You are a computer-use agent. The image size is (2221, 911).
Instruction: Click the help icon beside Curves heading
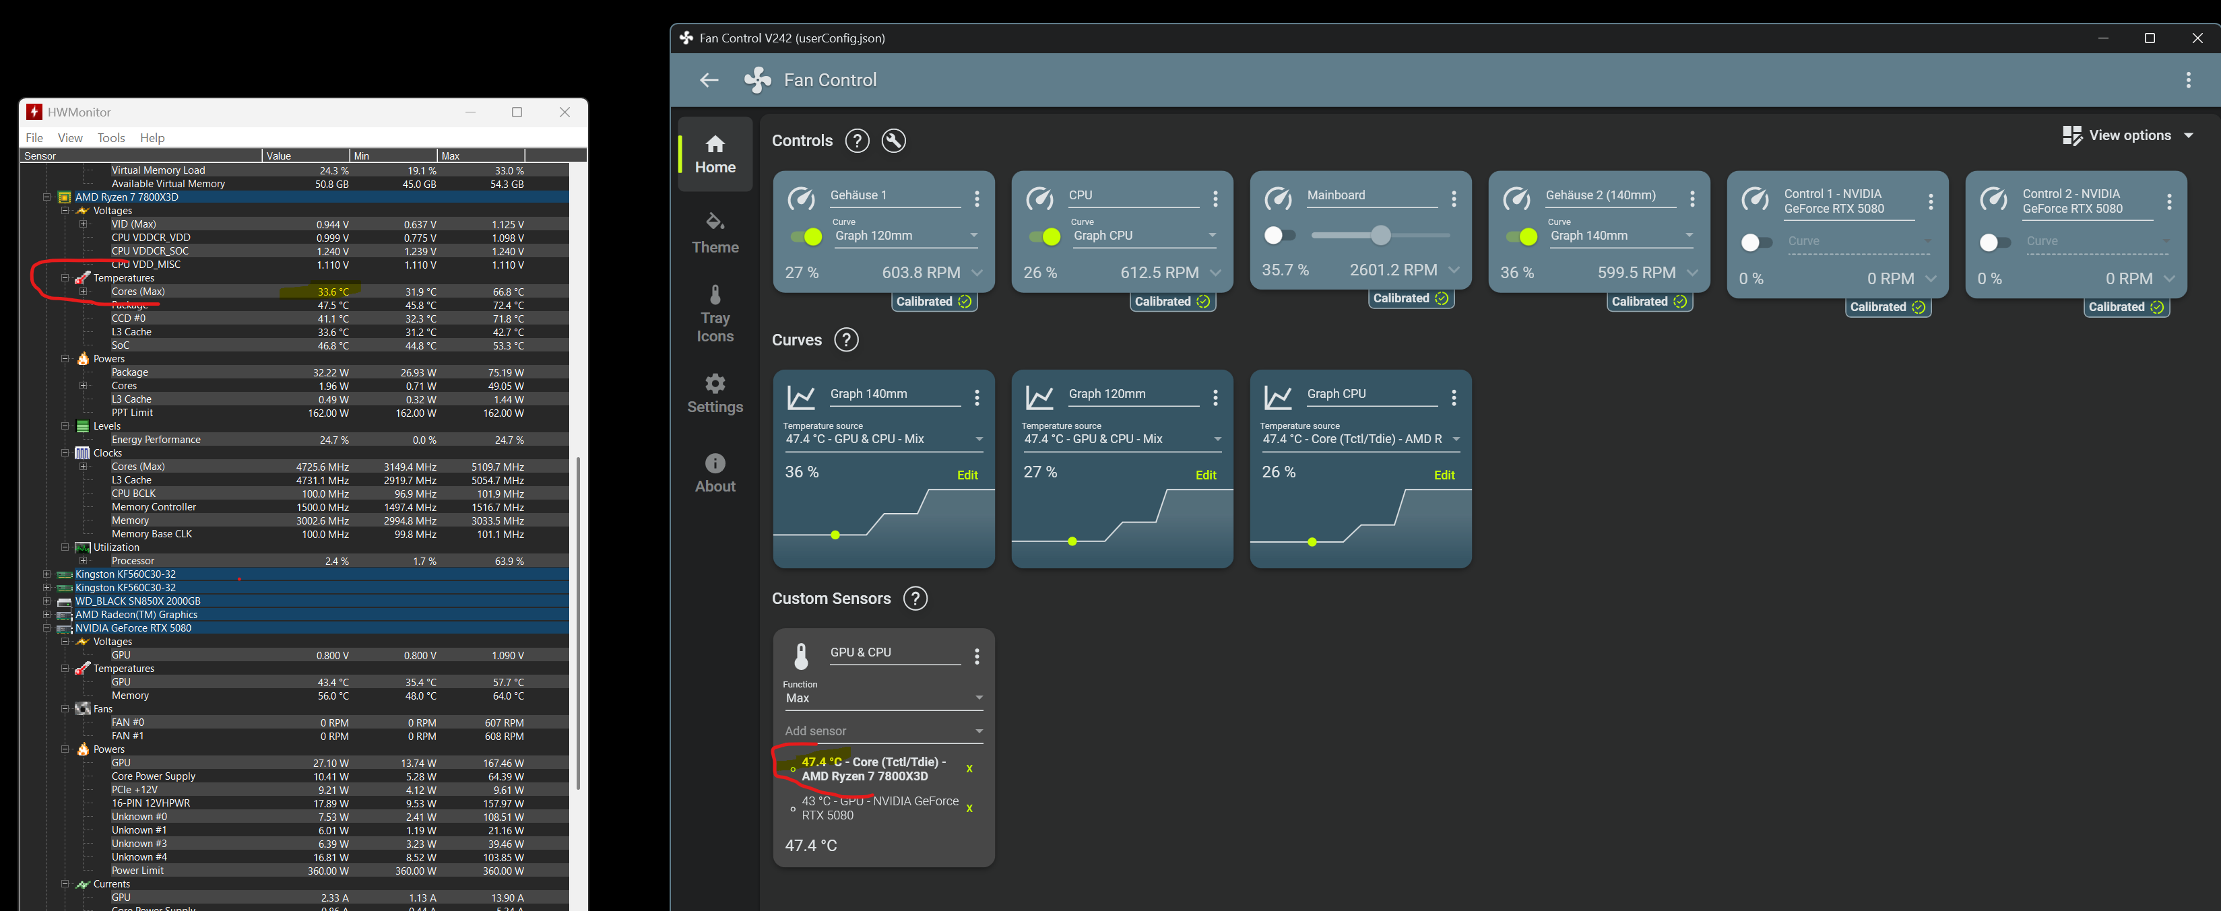pos(846,339)
